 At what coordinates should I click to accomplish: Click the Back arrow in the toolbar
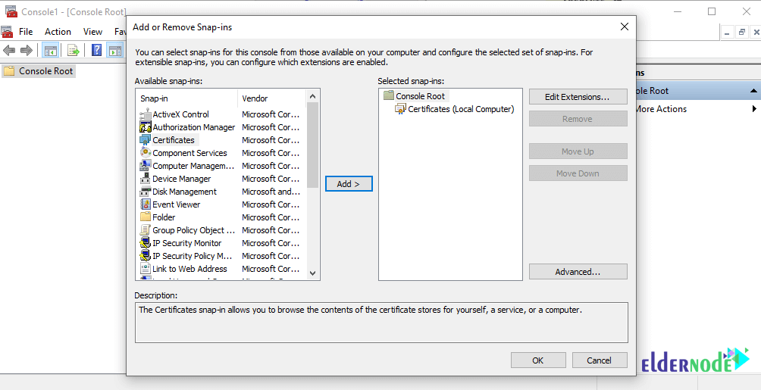[9, 51]
